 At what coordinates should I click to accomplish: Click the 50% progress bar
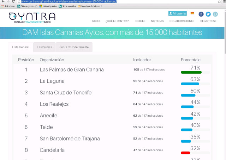[x=188, y=96]
